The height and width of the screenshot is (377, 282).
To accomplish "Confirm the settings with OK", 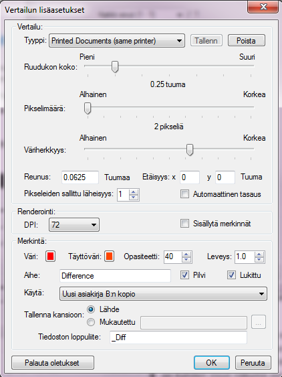I will click(212, 362).
